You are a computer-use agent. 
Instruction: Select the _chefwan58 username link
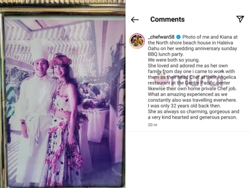click(x=161, y=37)
